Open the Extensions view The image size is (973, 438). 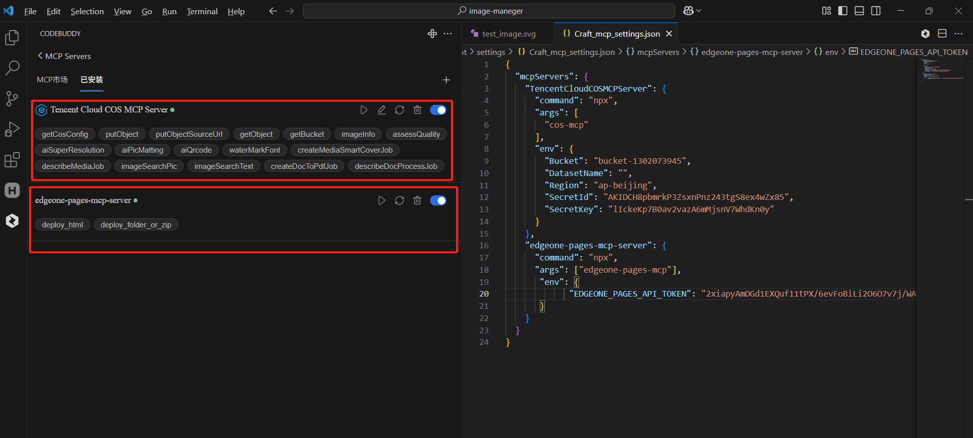click(x=12, y=160)
